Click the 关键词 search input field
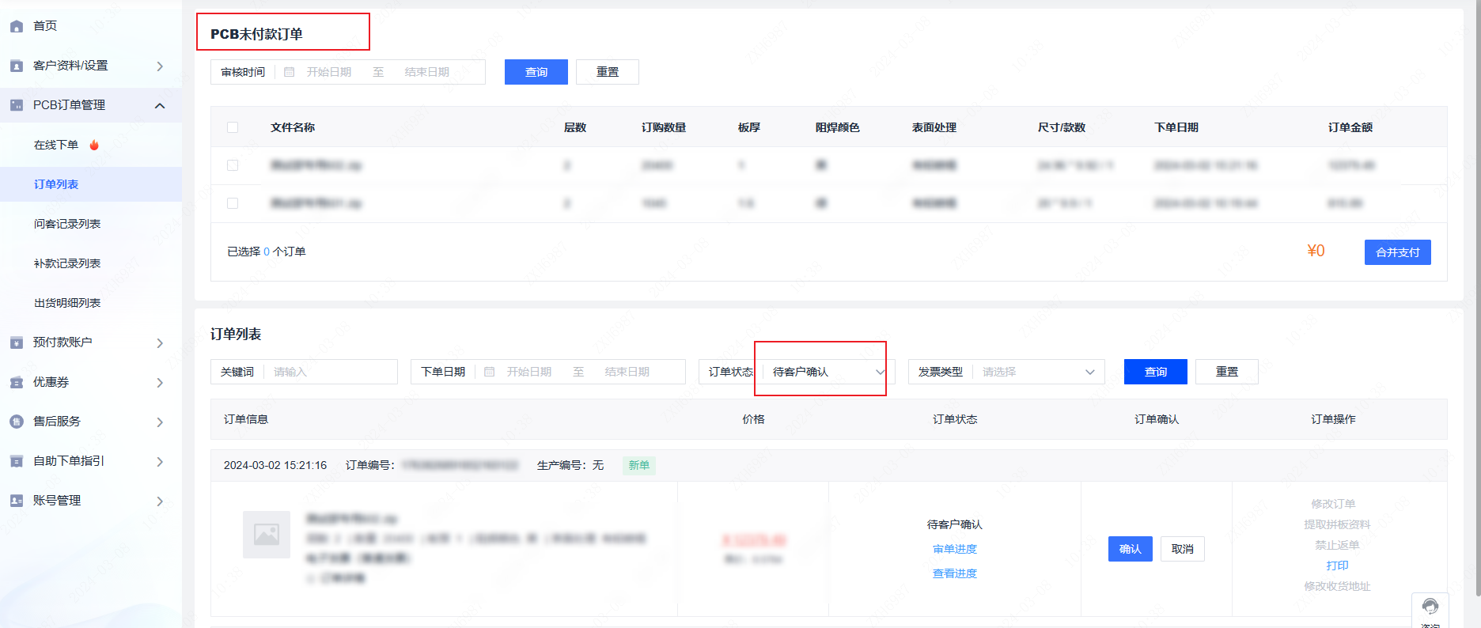Image resolution: width=1481 pixels, height=628 pixels. pyautogui.click(x=332, y=372)
